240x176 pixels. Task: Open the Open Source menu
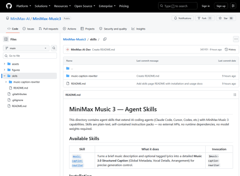point(85,6)
